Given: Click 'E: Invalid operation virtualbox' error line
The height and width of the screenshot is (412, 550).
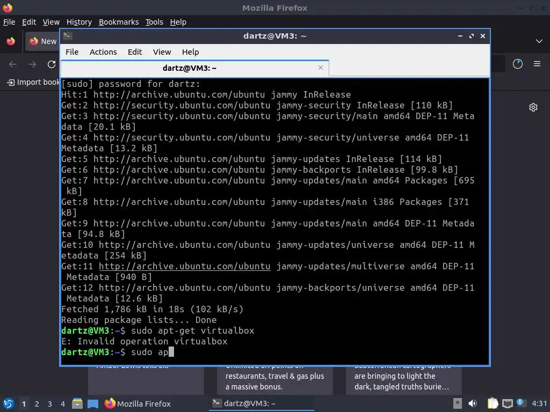Looking at the screenshot, I should 144,341.
